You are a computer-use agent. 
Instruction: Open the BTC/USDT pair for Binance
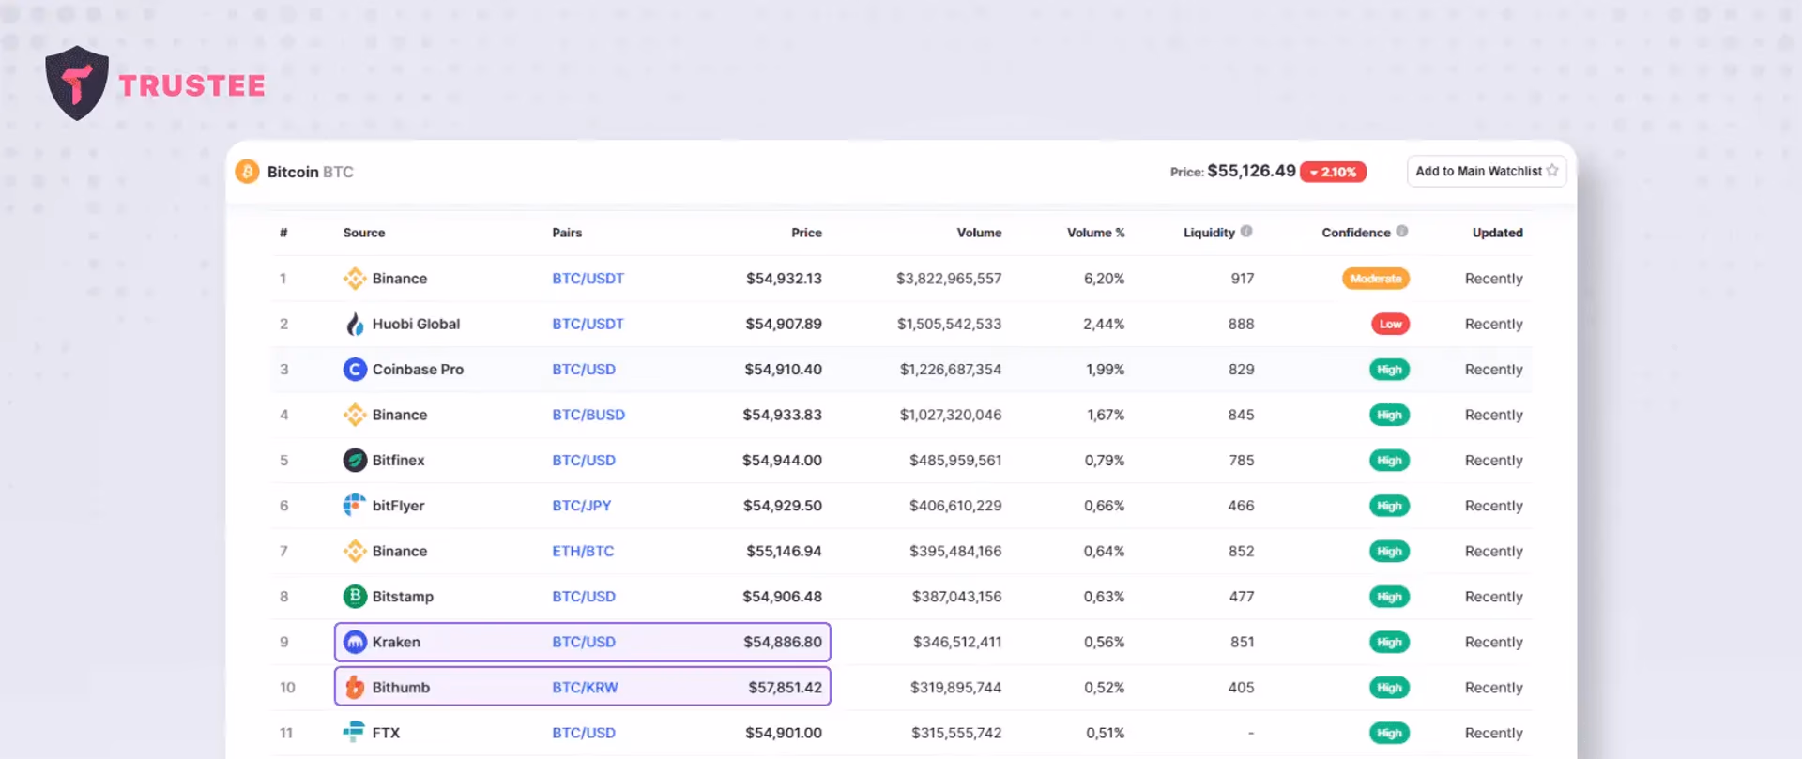click(x=588, y=279)
